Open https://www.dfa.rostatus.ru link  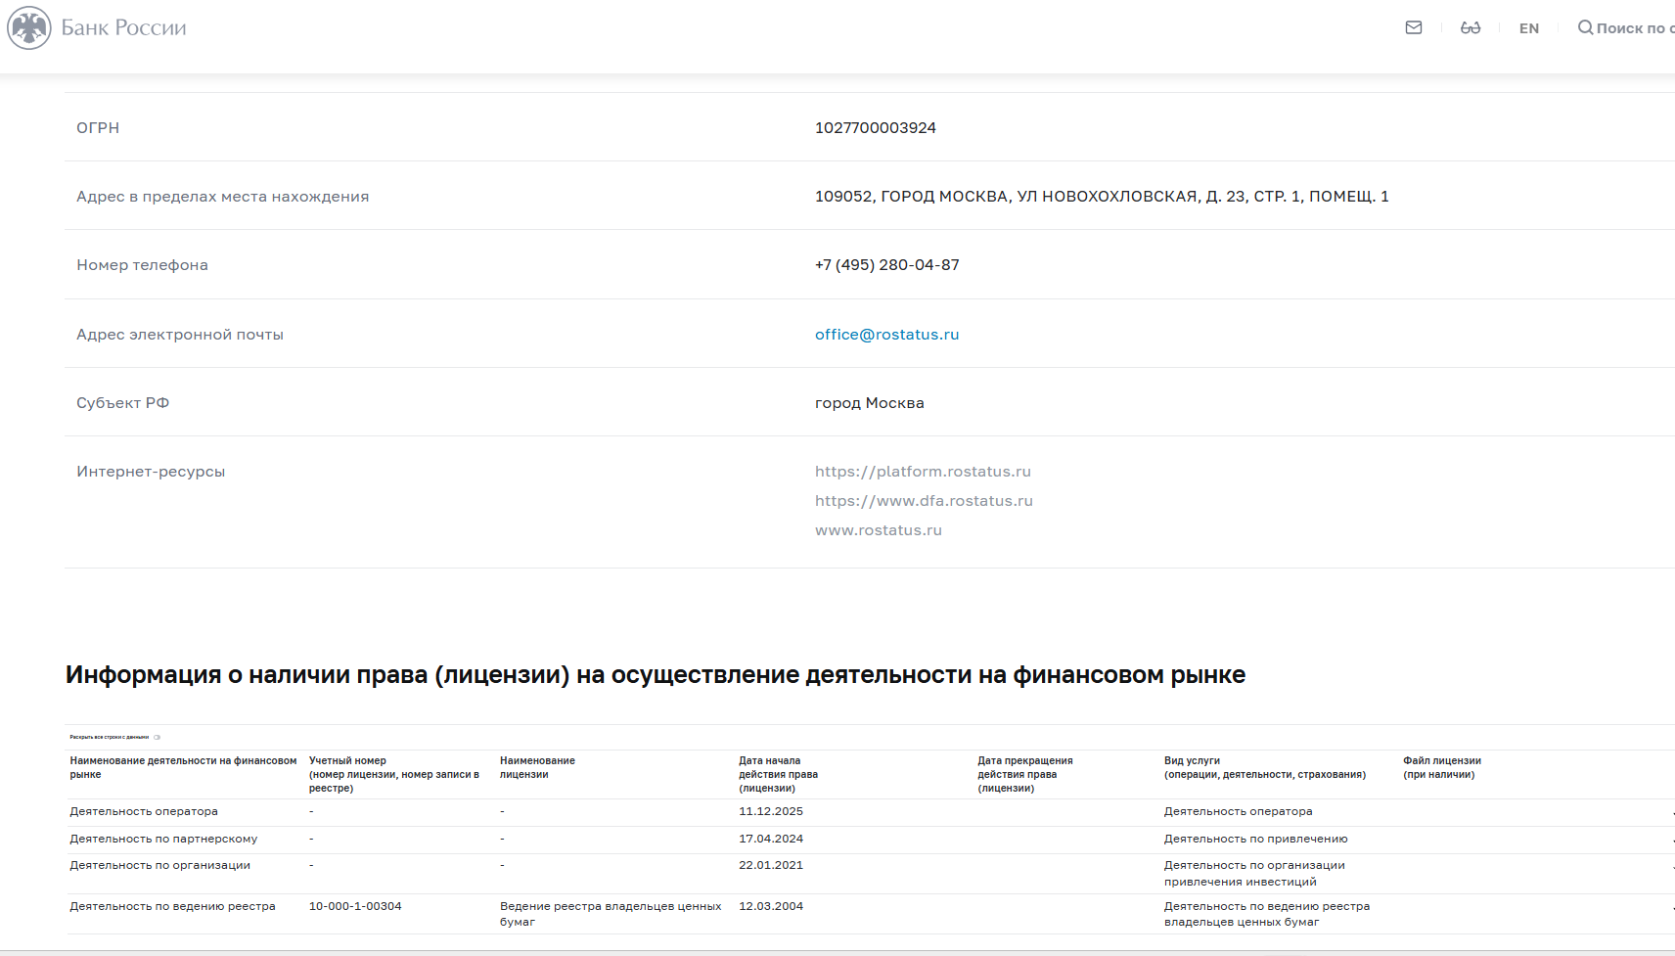point(924,500)
